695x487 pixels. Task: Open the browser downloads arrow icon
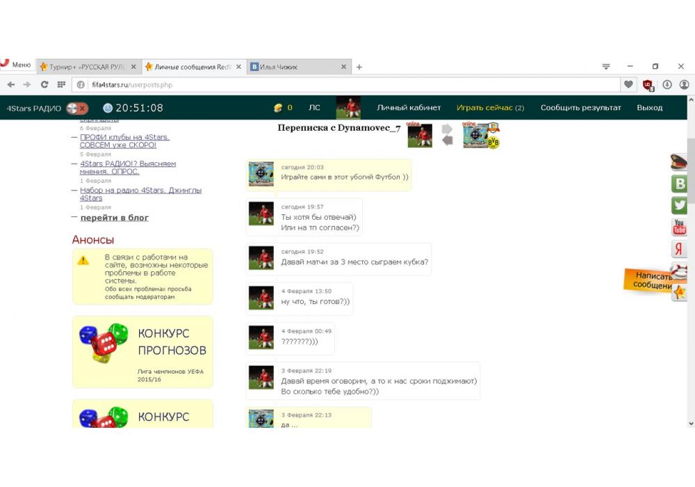(x=667, y=84)
